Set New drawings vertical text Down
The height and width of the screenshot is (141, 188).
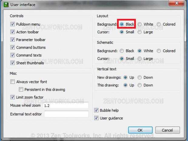coord(139,77)
